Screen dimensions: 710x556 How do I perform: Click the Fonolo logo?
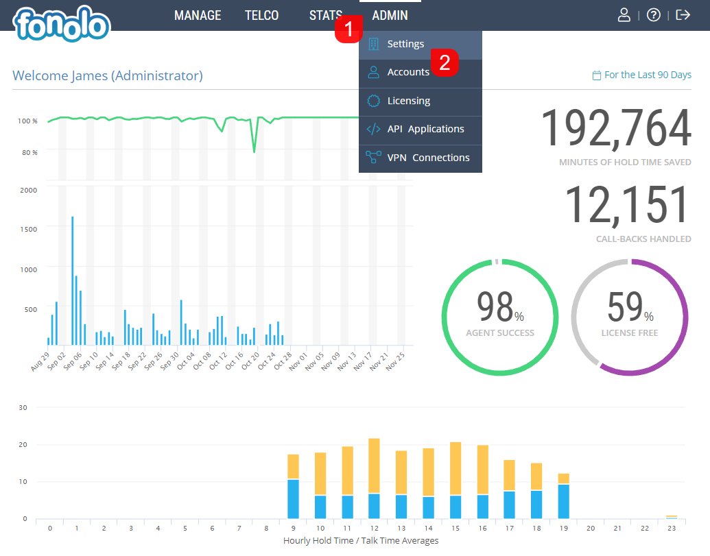(62, 23)
